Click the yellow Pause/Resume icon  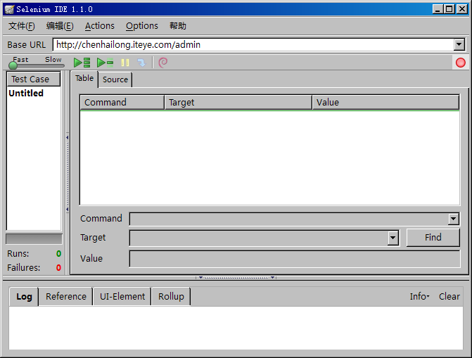tap(125, 63)
